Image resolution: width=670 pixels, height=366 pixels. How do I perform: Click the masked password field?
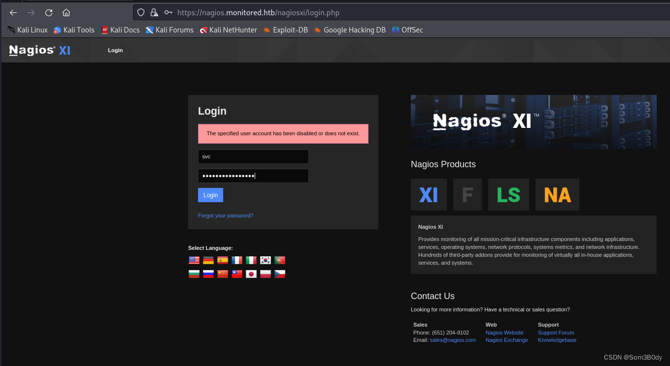coord(253,176)
